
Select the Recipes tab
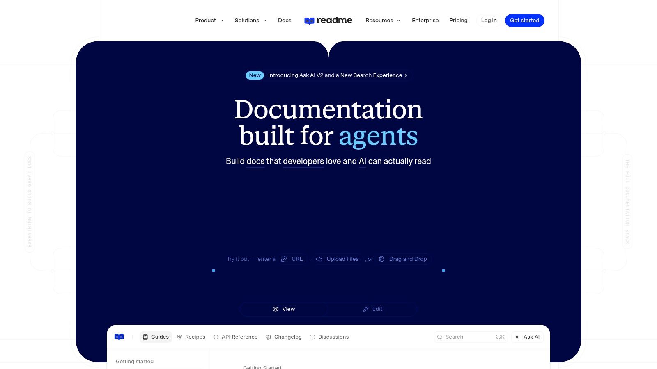tap(191, 337)
